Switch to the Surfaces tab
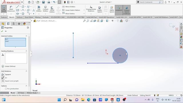This screenshot has width=183, height=103. pyautogui.click(x=19, y=17)
